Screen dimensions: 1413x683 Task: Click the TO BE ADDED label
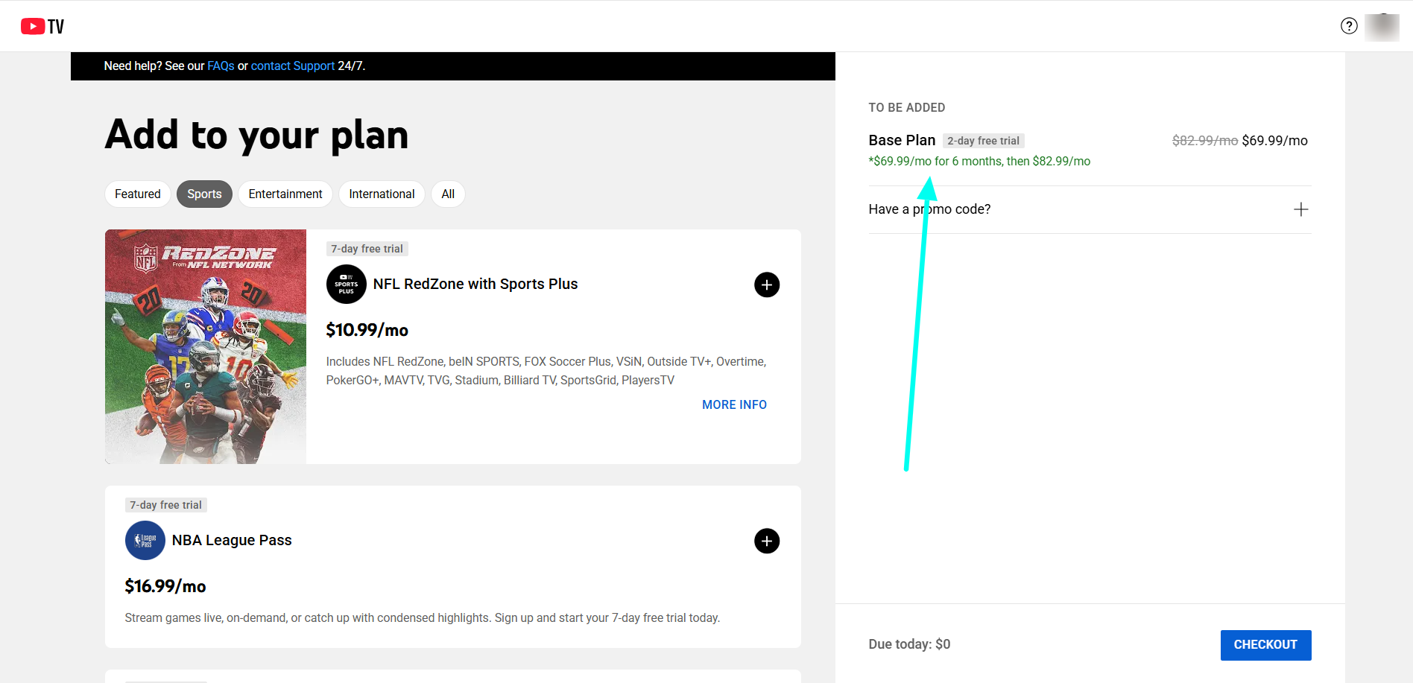click(x=907, y=108)
